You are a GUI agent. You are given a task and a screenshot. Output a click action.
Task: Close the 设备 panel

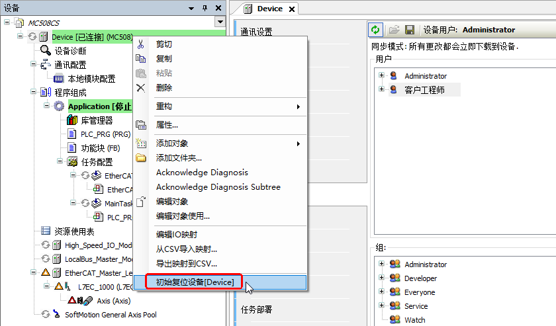coord(218,8)
